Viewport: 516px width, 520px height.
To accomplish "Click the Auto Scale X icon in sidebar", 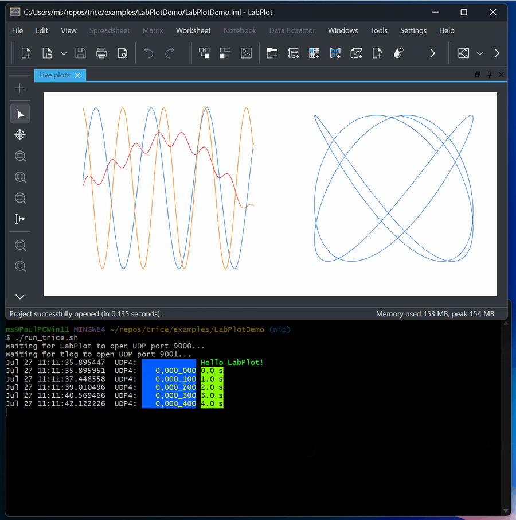I will tap(20, 266).
